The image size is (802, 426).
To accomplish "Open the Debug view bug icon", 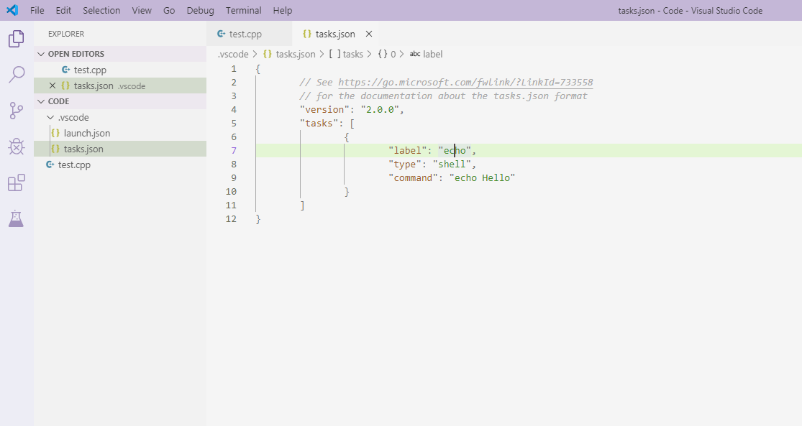I will 17,147.
